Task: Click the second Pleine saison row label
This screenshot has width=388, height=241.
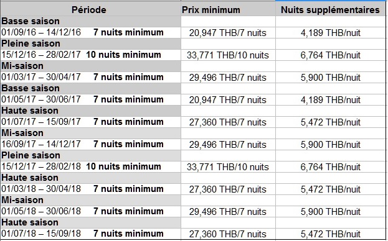Action: pos(31,155)
